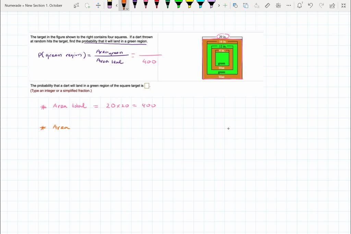
Task: Open the Numerade notebook breadcrumb
Action: pyautogui.click(x=13, y=5)
